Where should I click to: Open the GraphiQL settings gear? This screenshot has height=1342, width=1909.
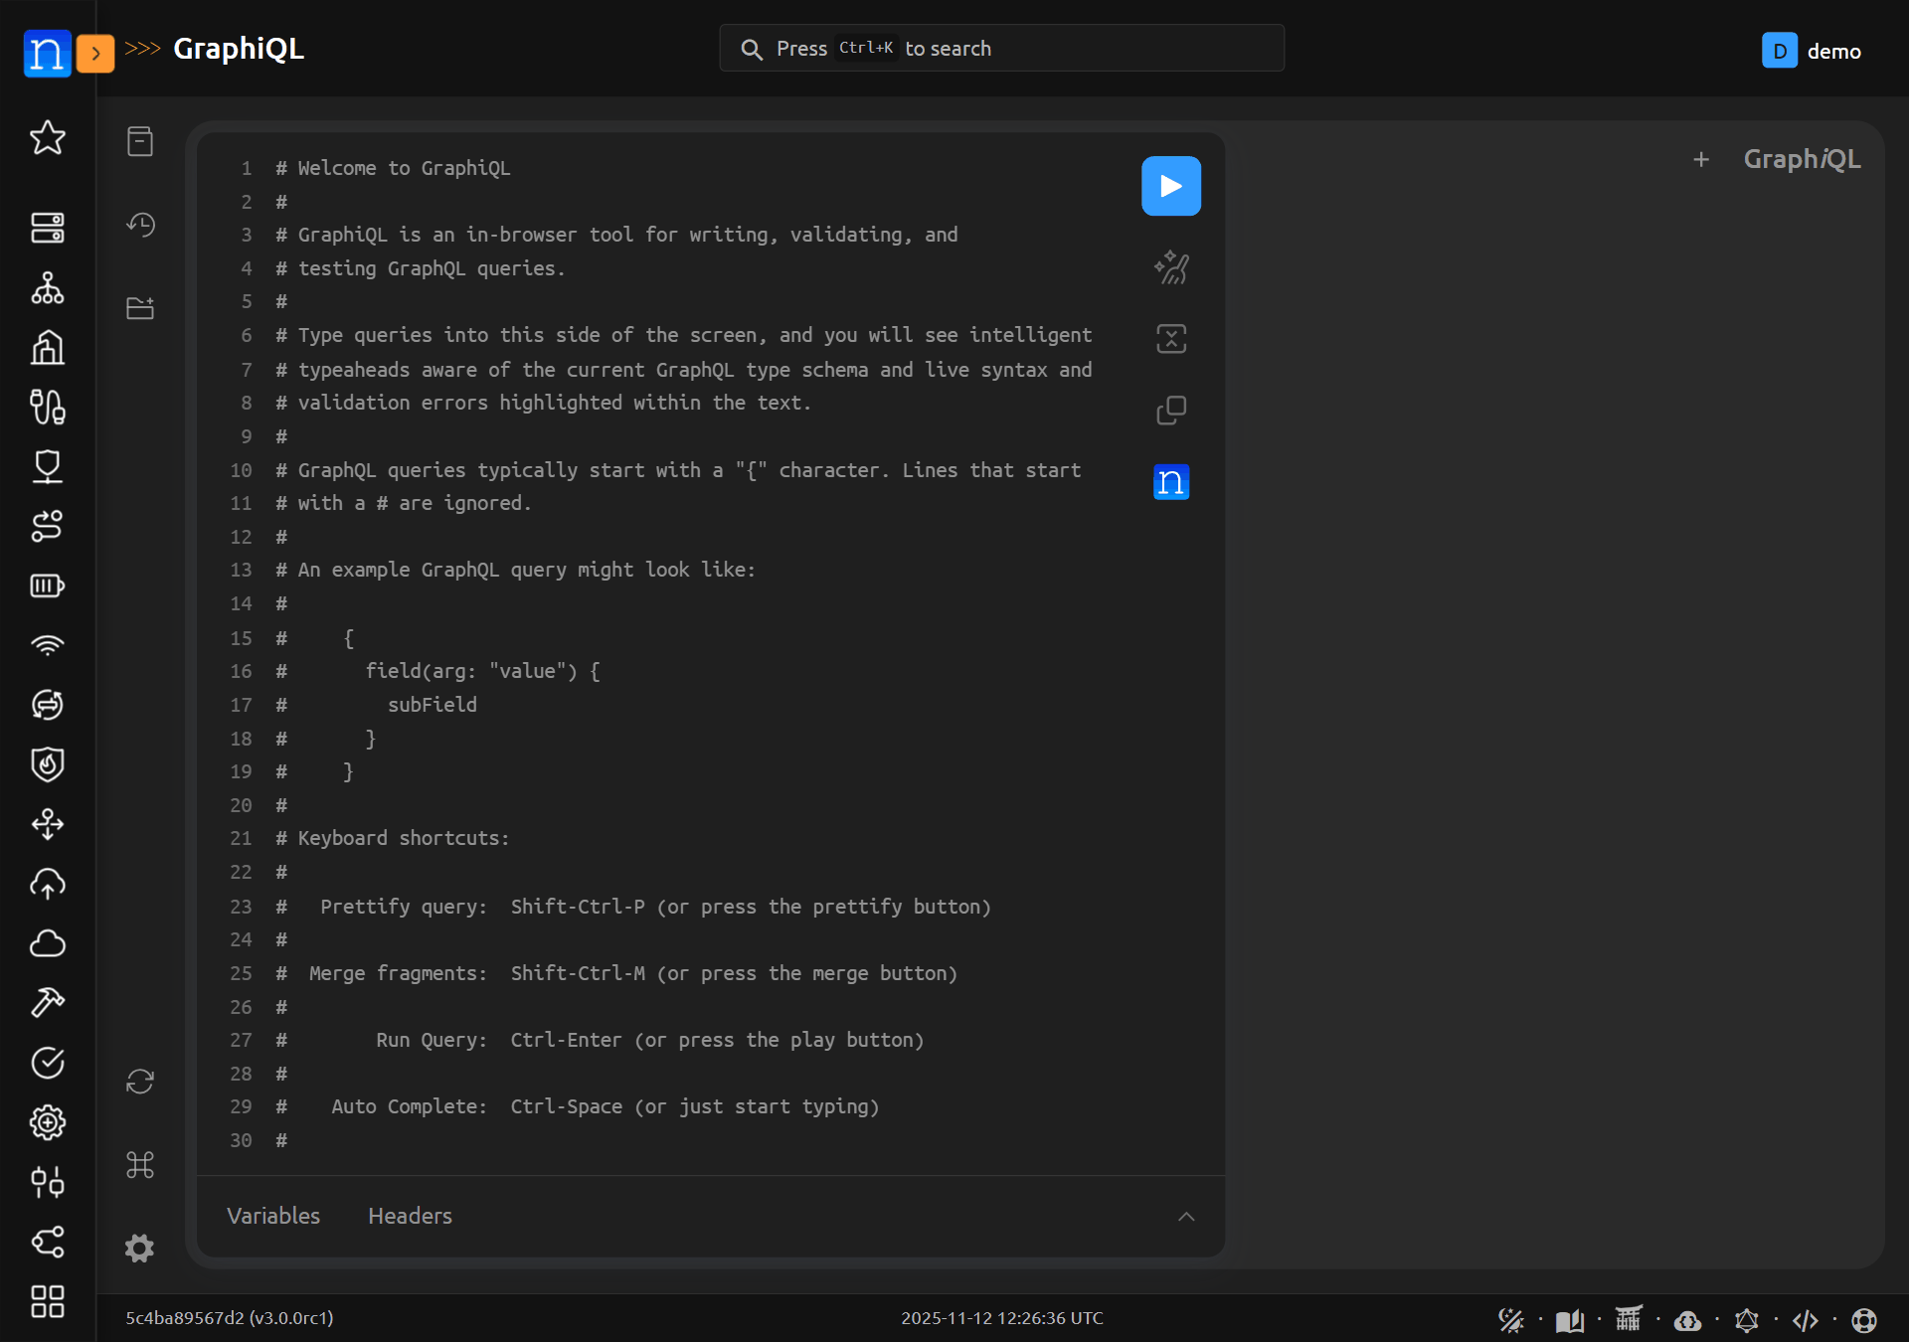point(140,1249)
